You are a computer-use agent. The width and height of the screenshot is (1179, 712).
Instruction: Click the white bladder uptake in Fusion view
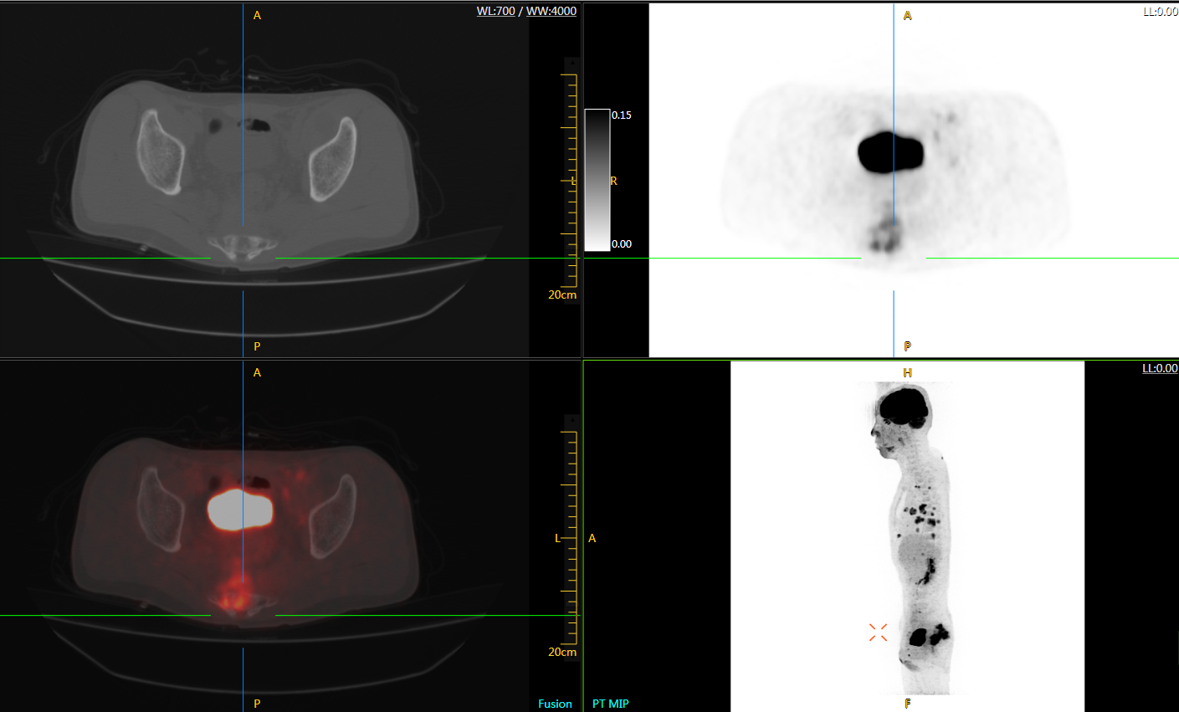click(241, 510)
